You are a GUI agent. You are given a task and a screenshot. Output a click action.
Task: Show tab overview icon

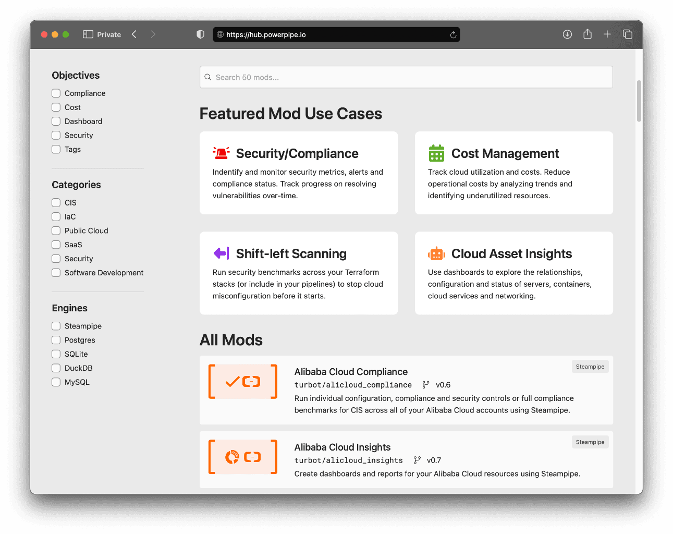pos(628,34)
